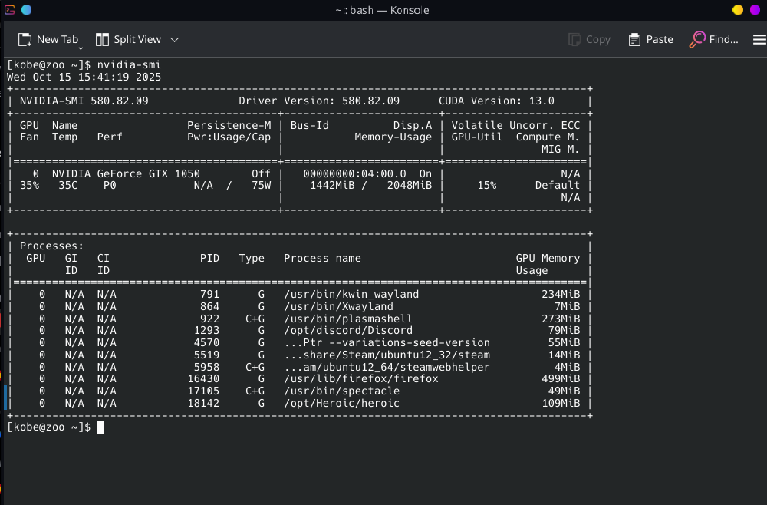Click the Copy clipboard icon
The image size is (767, 505).
pos(574,39)
